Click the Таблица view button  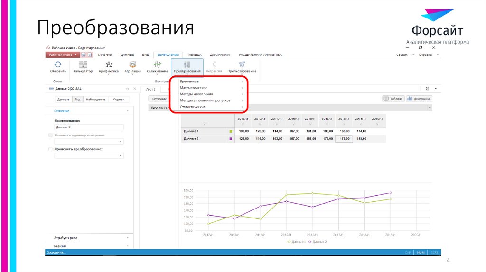(x=393, y=99)
